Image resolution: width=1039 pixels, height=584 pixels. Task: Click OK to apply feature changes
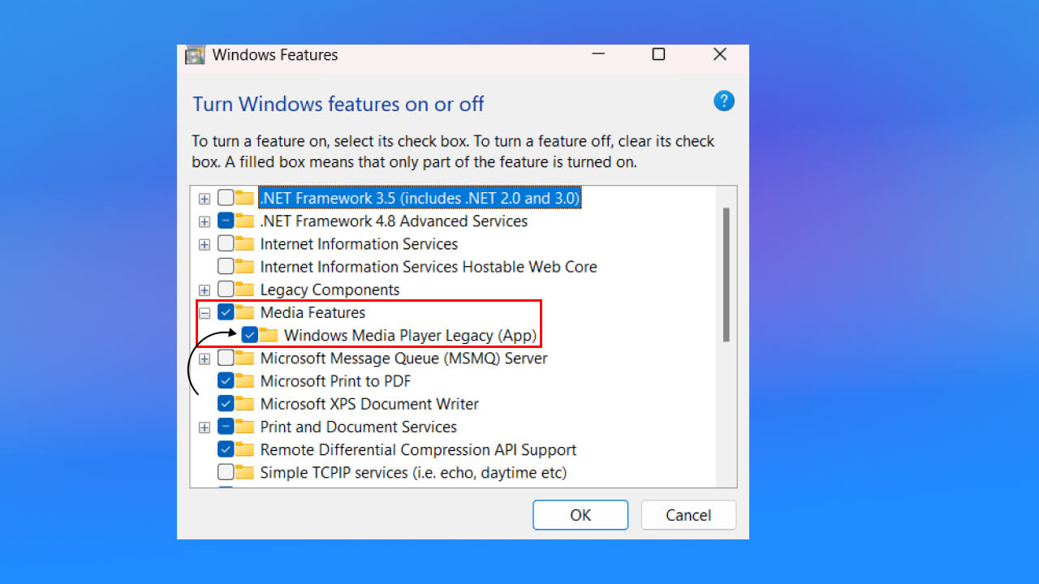tap(580, 515)
